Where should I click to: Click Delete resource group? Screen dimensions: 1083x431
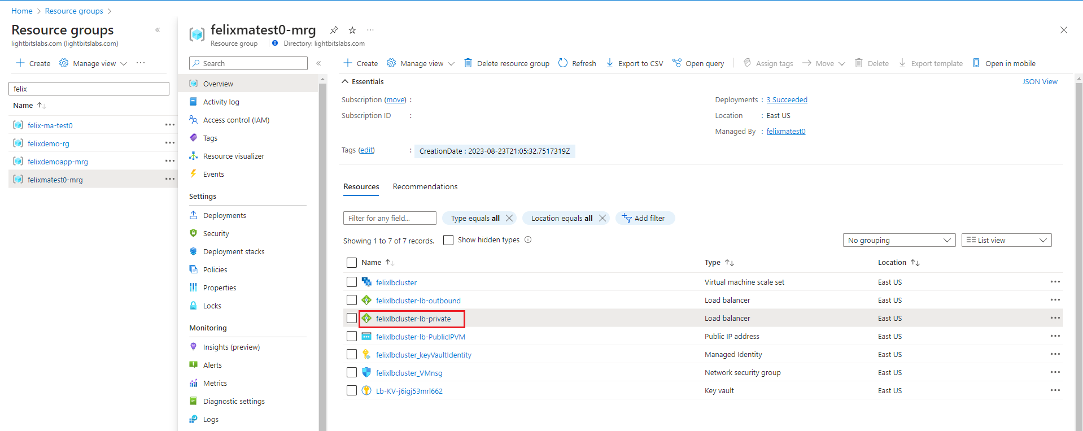click(x=506, y=63)
